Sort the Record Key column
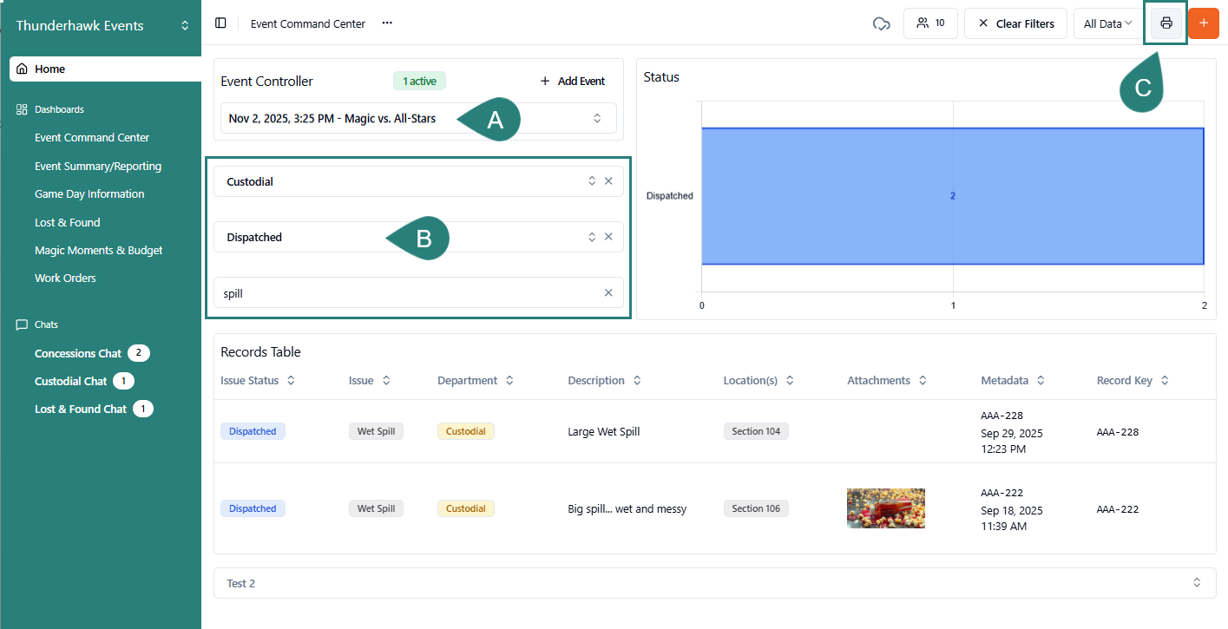 [1165, 381]
